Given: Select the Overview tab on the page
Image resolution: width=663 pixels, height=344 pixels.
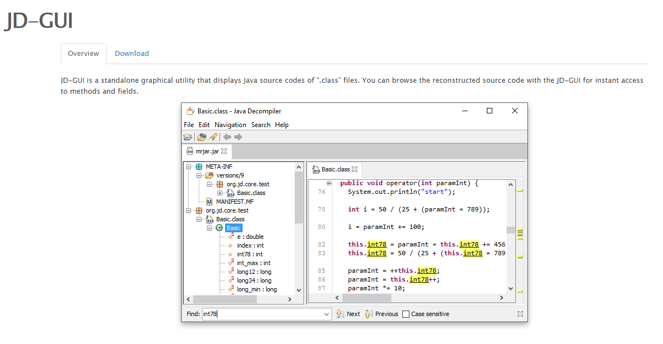Looking at the screenshot, I should [x=83, y=53].
